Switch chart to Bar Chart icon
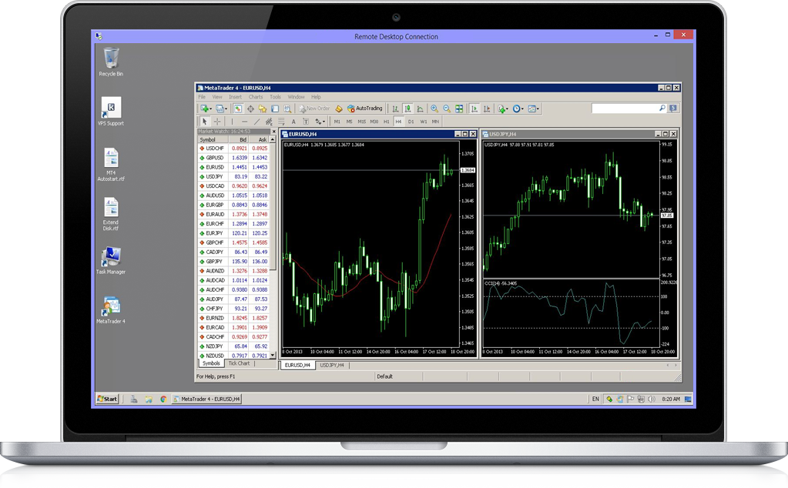Image resolution: width=788 pixels, height=488 pixels. (395, 109)
